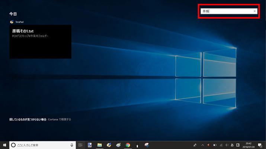Toggle Japanese IME input mode あ
Image resolution: width=266 pixels, height=149 pixels.
tap(233, 145)
